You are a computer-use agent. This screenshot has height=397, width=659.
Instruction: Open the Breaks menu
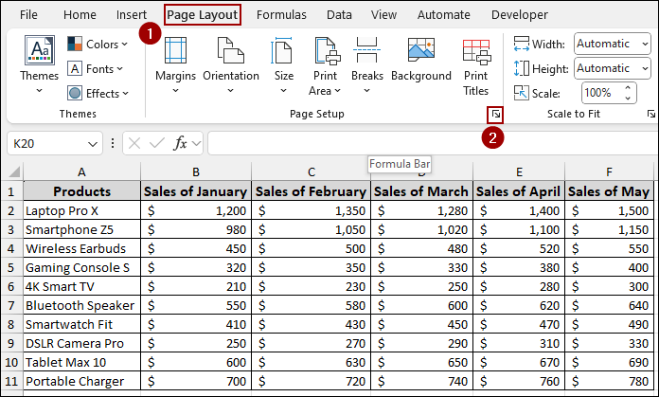[x=366, y=59]
